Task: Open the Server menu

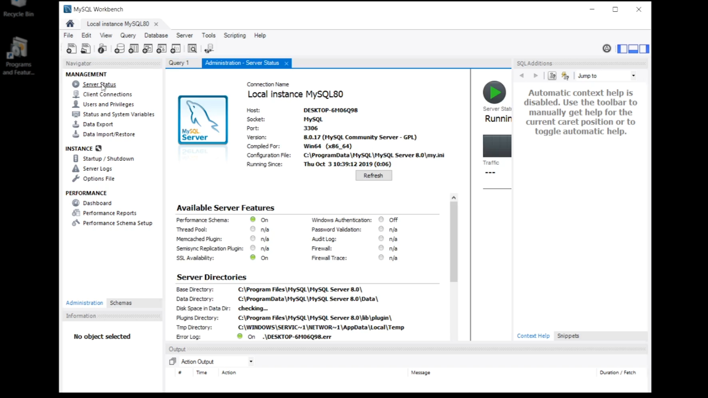Action: pos(184,35)
